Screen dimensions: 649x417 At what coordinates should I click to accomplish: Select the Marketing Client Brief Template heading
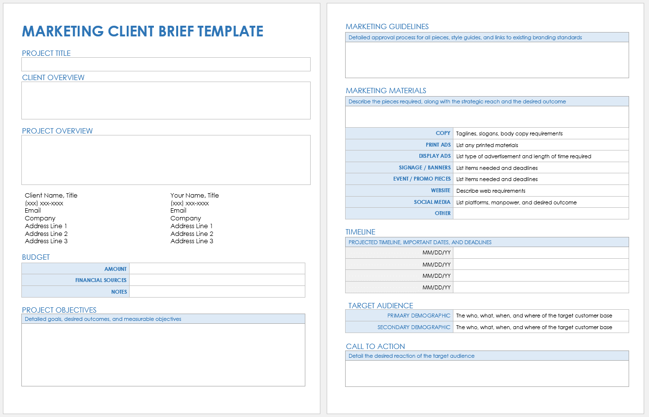pos(143,31)
